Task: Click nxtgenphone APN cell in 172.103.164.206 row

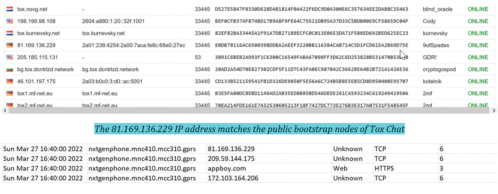Action: click(142, 178)
